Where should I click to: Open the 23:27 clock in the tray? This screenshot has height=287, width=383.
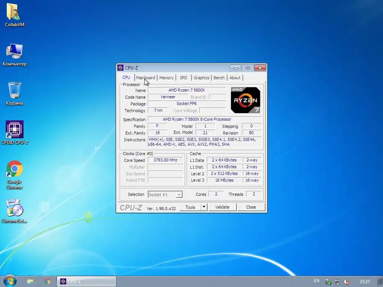365,282
